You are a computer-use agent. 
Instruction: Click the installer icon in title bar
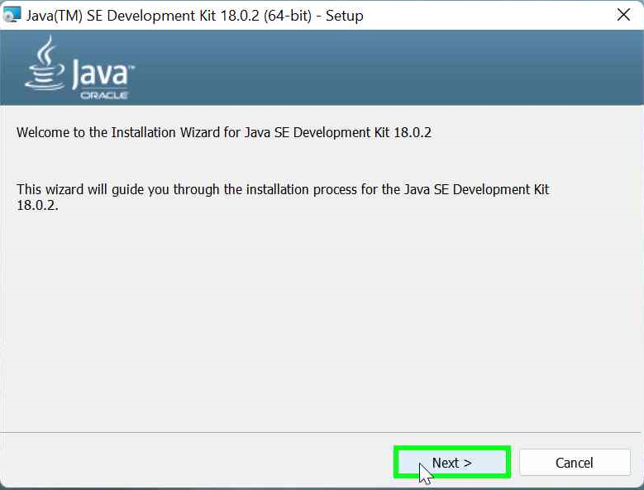(x=12, y=15)
